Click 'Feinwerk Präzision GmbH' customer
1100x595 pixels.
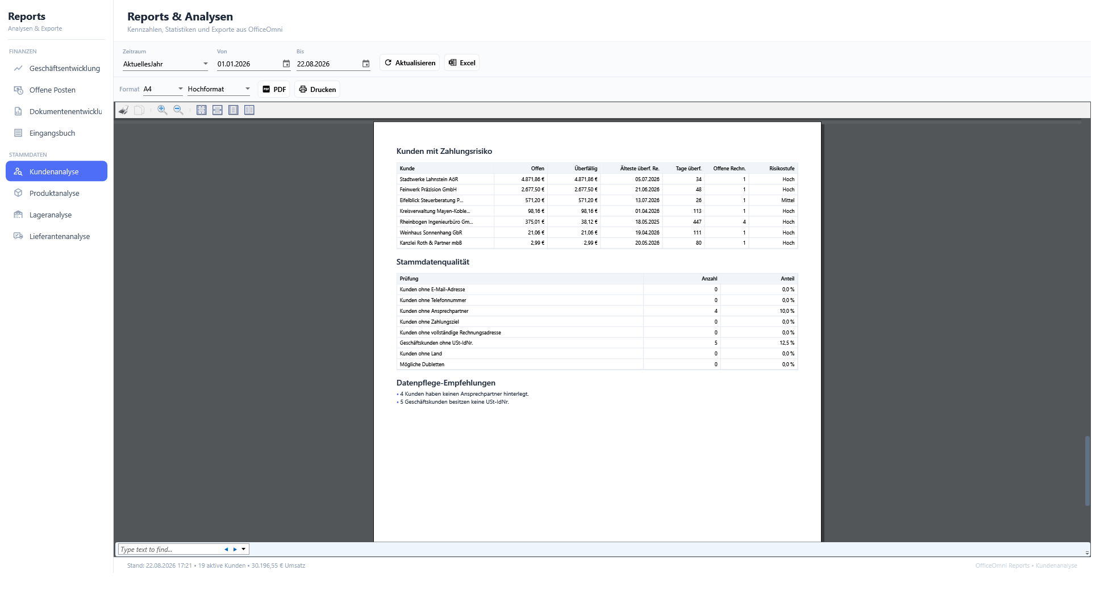click(x=428, y=190)
